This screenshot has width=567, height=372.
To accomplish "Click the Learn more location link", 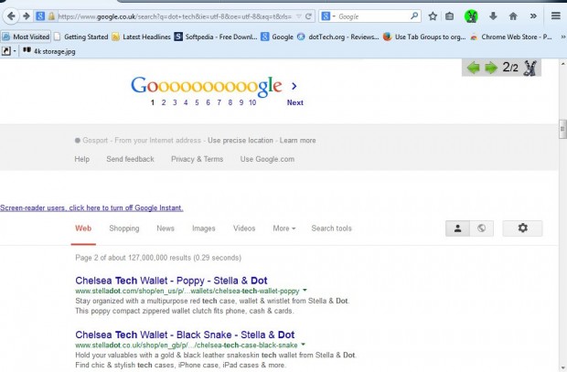I will click(297, 140).
